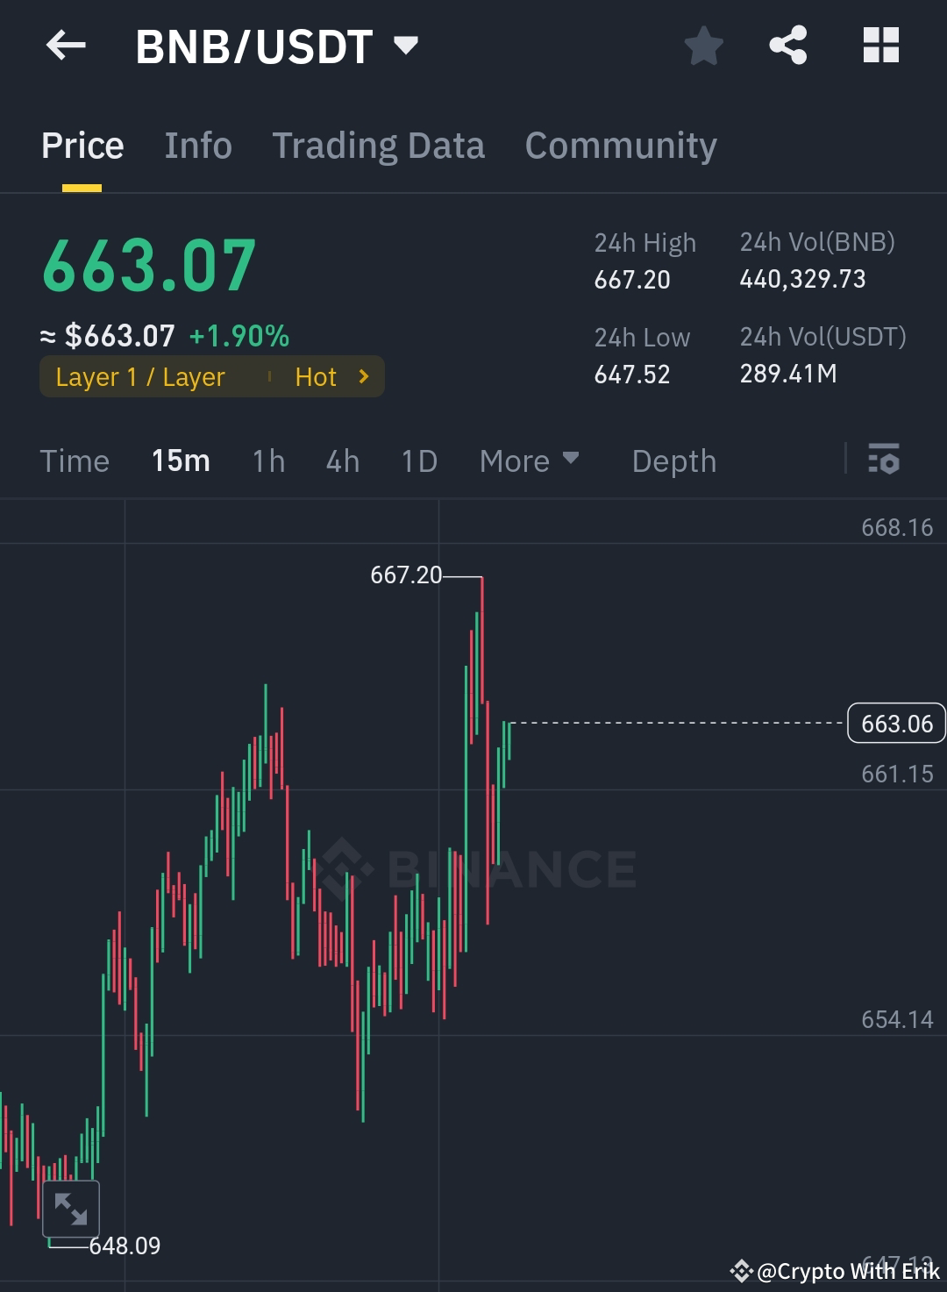Select the 15m timeframe
The width and height of the screenshot is (947, 1292).
181,460
